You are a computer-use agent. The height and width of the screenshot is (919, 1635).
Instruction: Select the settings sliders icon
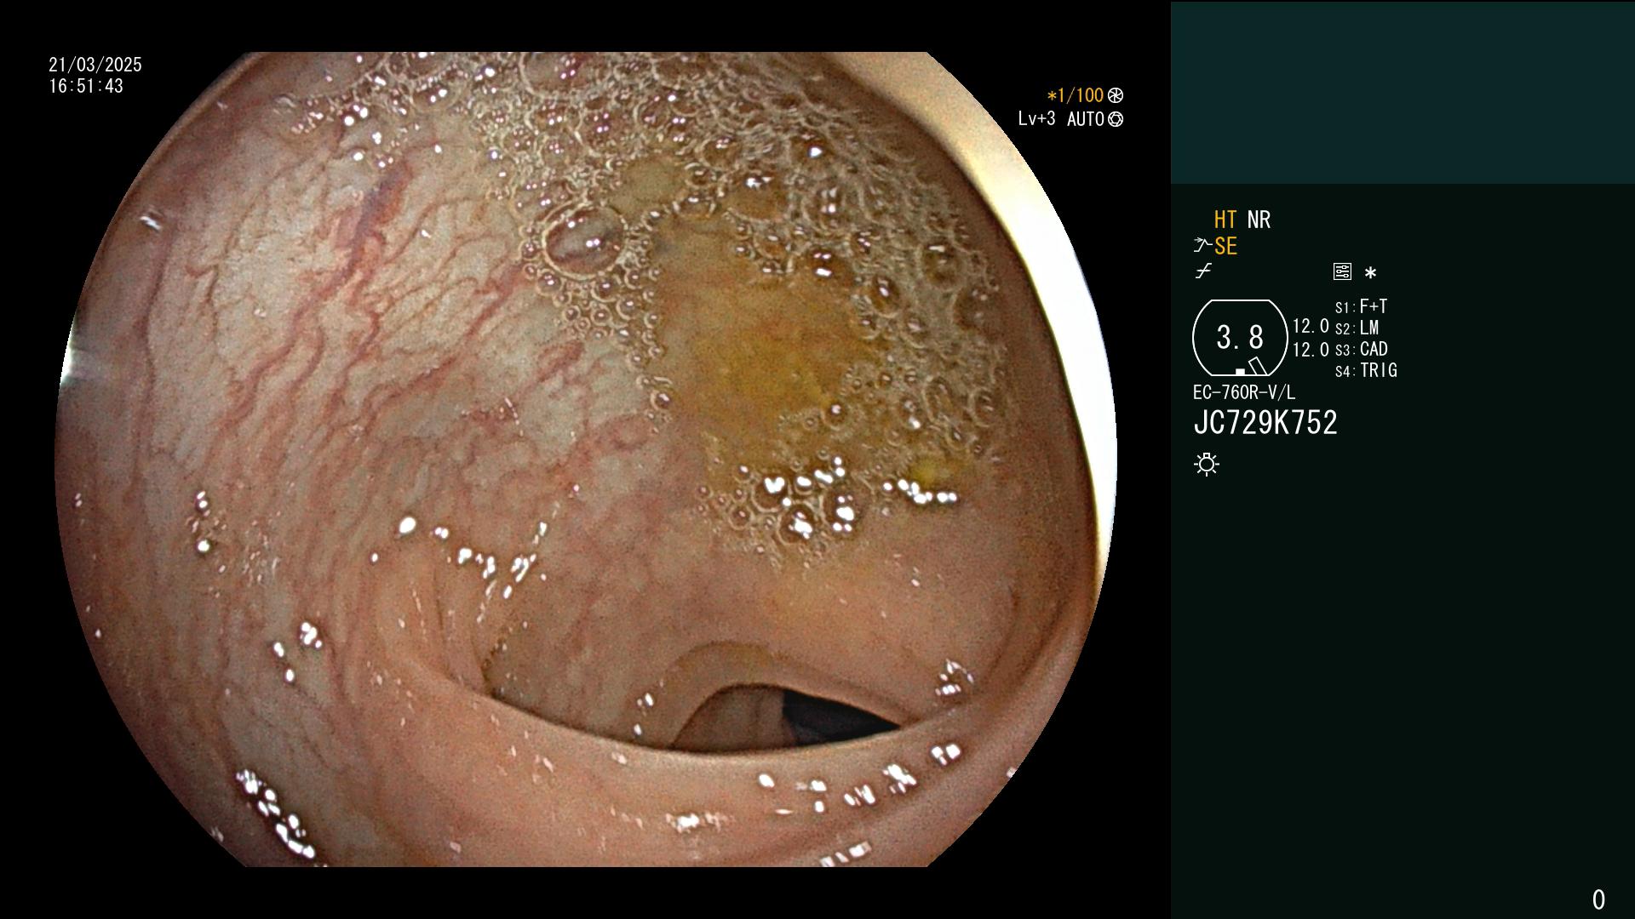[1342, 271]
